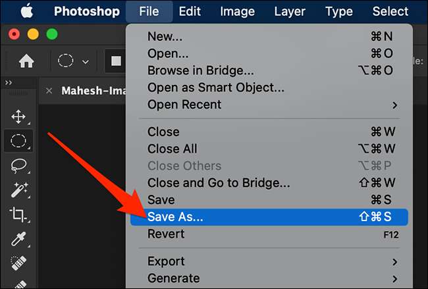Screen dimensions: 428x289
Task: Select the Elliptical Marquee tool
Action: 18,141
